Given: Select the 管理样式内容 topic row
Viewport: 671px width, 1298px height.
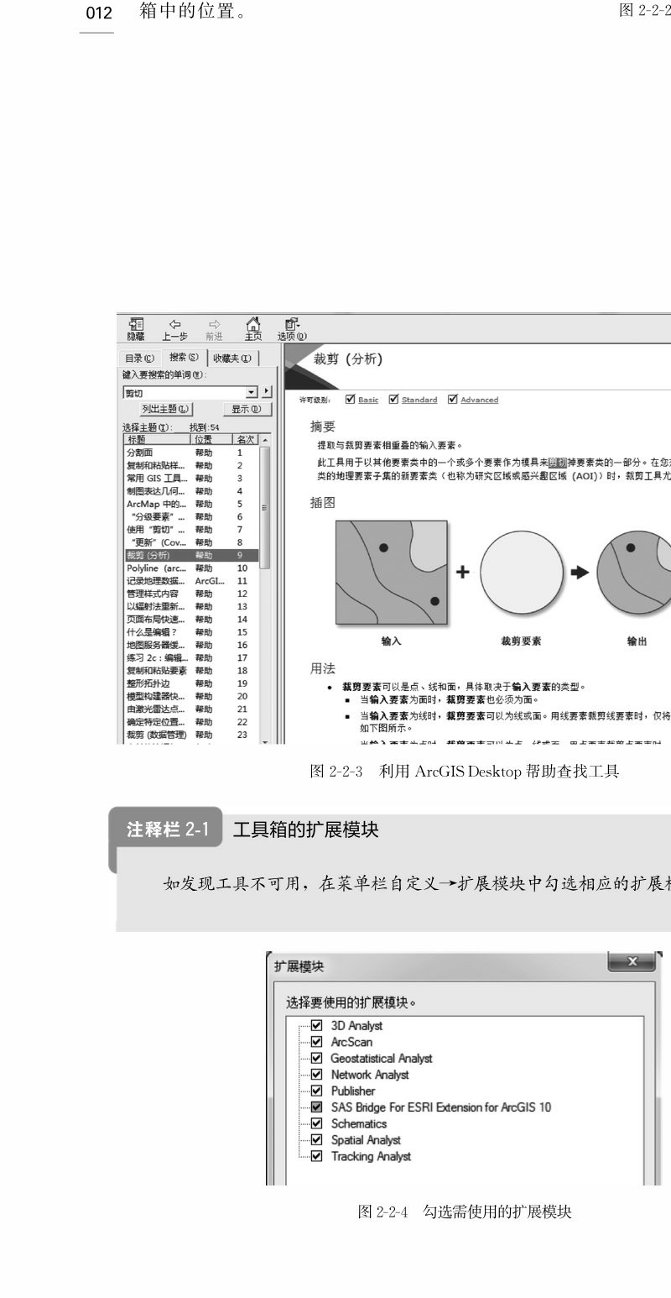Looking at the screenshot, I should [191, 594].
